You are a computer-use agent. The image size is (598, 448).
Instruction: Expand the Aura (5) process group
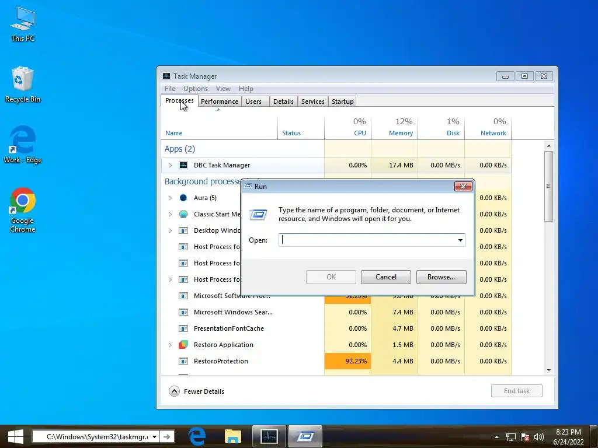[x=170, y=198]
